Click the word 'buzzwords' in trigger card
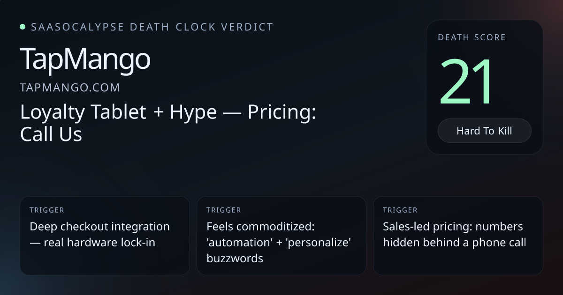563x295 pixels. [x=235, y=258]
